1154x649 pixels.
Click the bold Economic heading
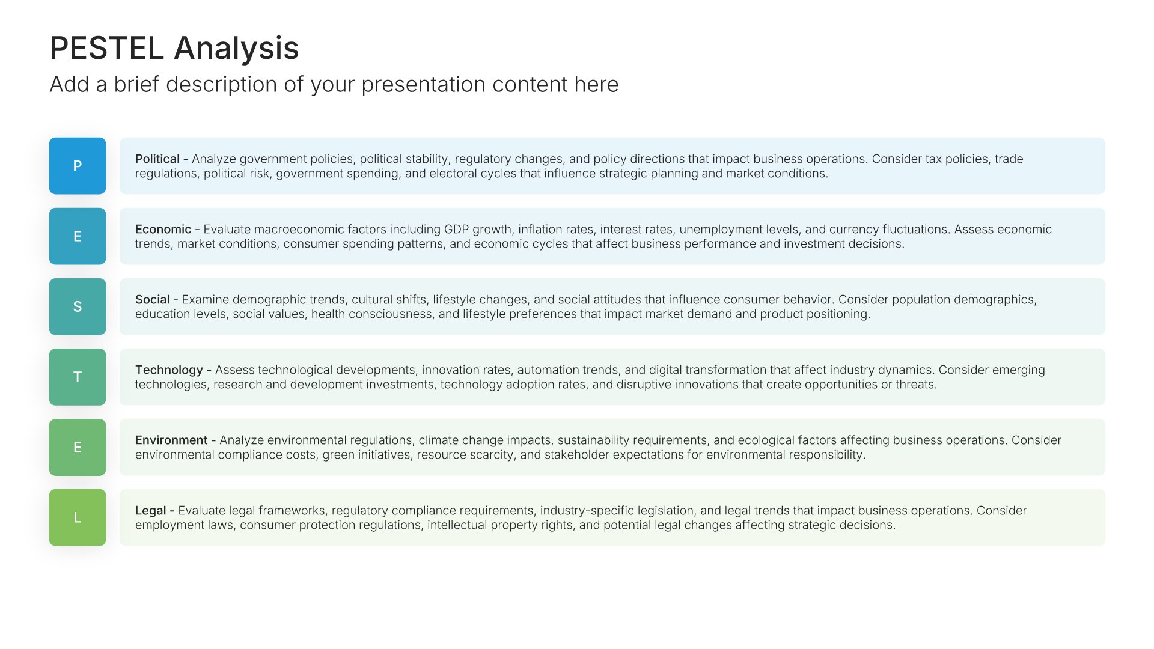163,230
